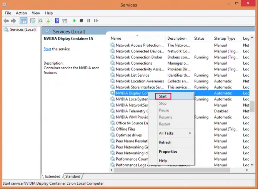Select the Network List Service row
The image size is (258, 189).
click(x=132, y=75)
